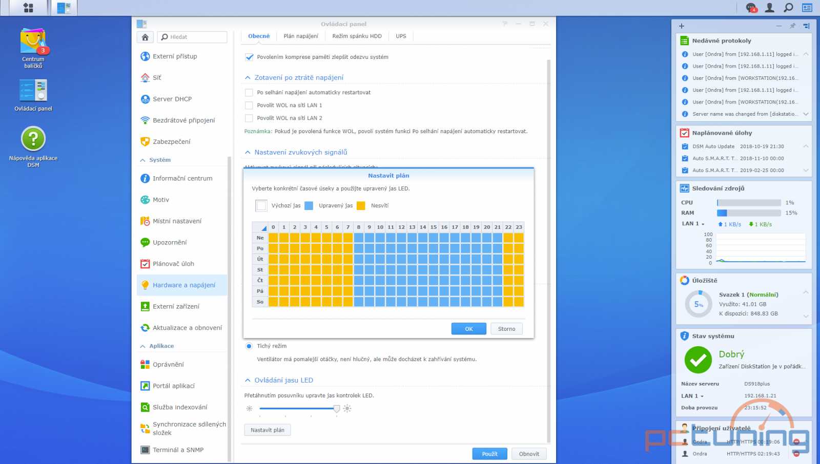The image size is (820, 464).
Task: Add widget with plus icon
Action: [x=681, y=26]
